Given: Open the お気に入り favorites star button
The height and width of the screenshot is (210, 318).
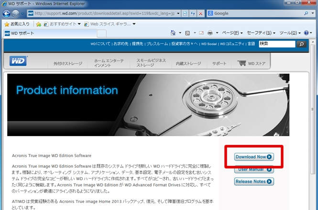Looking at the screenshot, I should coord(17,24).
